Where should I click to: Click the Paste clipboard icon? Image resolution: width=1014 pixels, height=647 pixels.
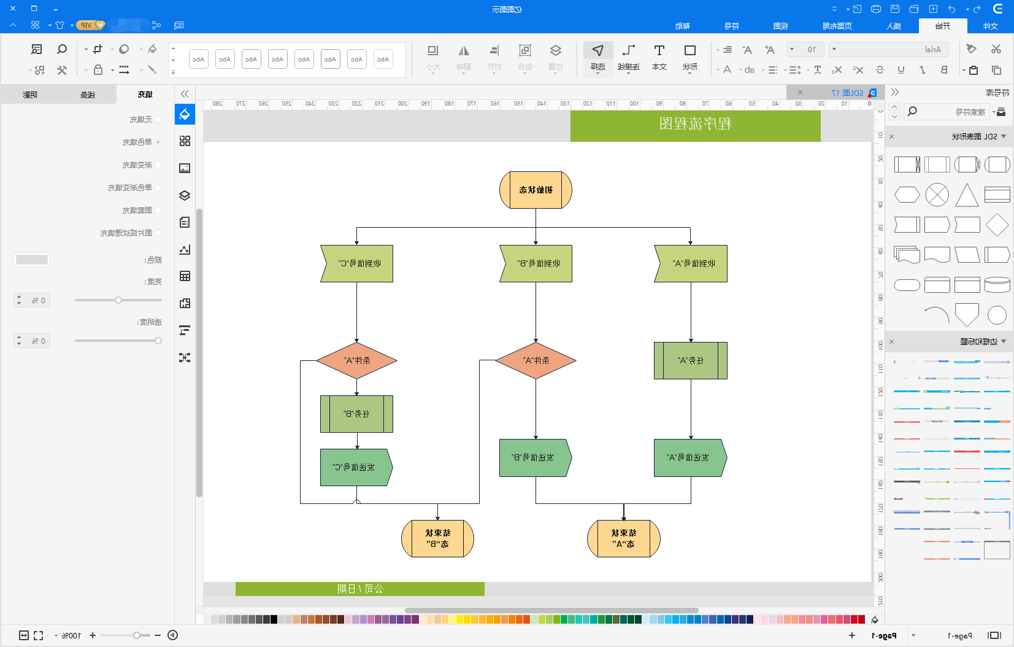(x=974, y=70)
